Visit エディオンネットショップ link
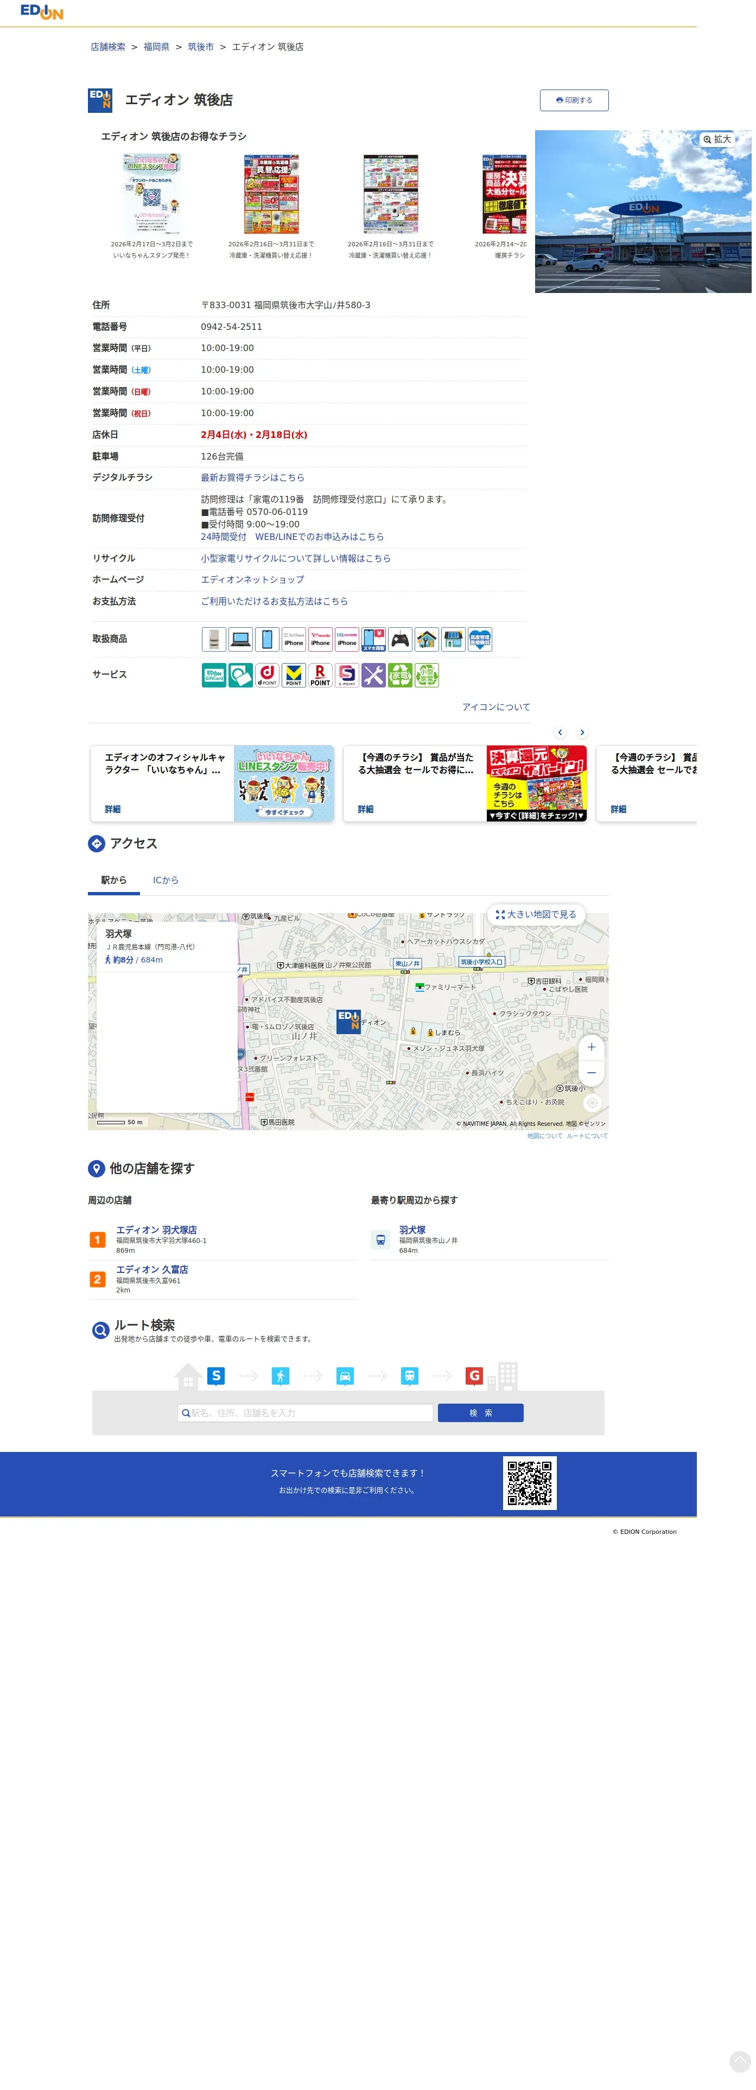This screenshot has width=756, height=2090. (252, 580)
